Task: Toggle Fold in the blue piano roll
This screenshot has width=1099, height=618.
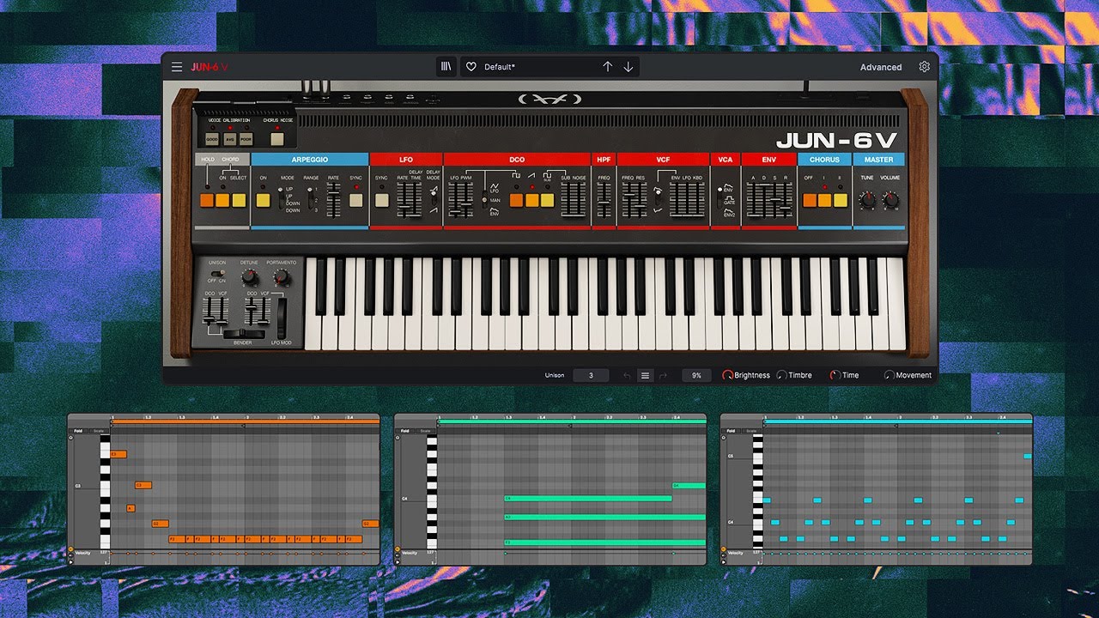Action: (x=731, y=431)
